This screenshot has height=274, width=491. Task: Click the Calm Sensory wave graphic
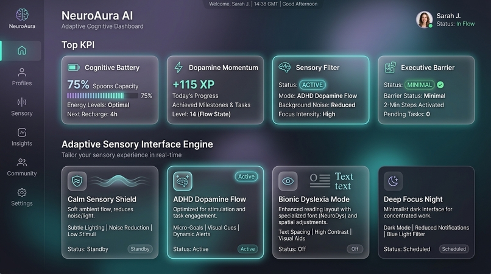118,181
